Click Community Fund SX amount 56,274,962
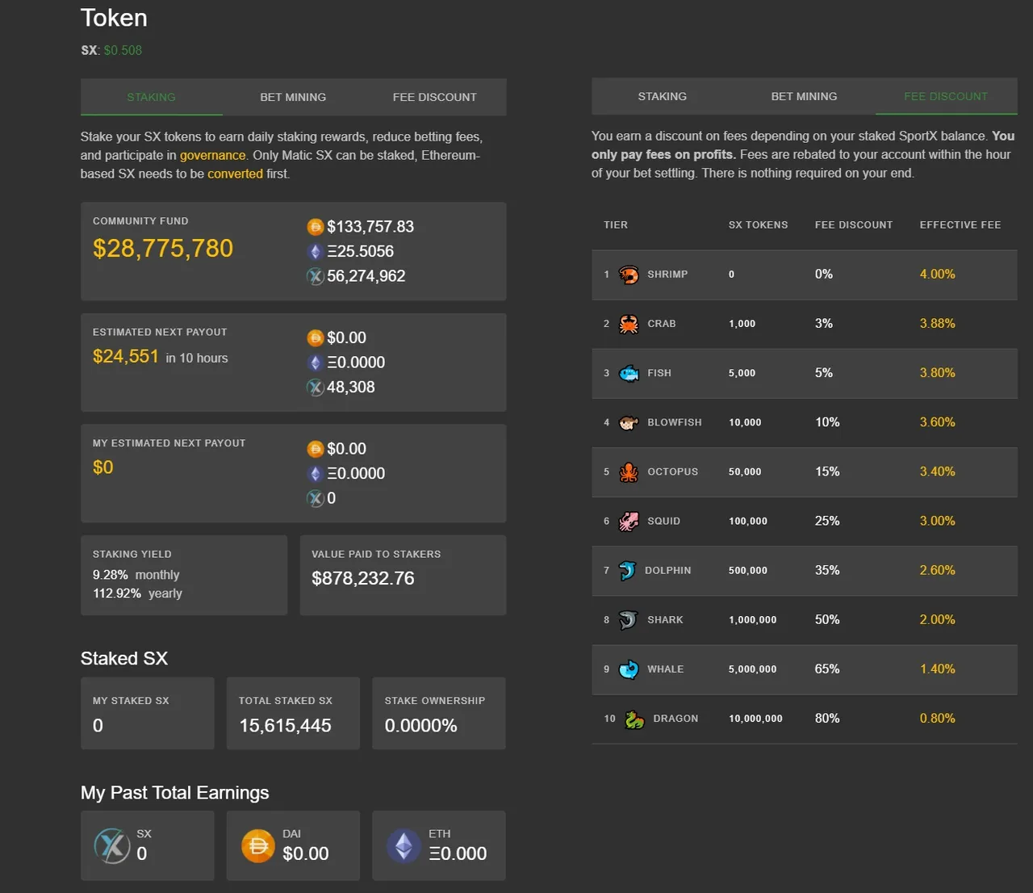Screen dimensions: 1033x893 click(366, 276)
